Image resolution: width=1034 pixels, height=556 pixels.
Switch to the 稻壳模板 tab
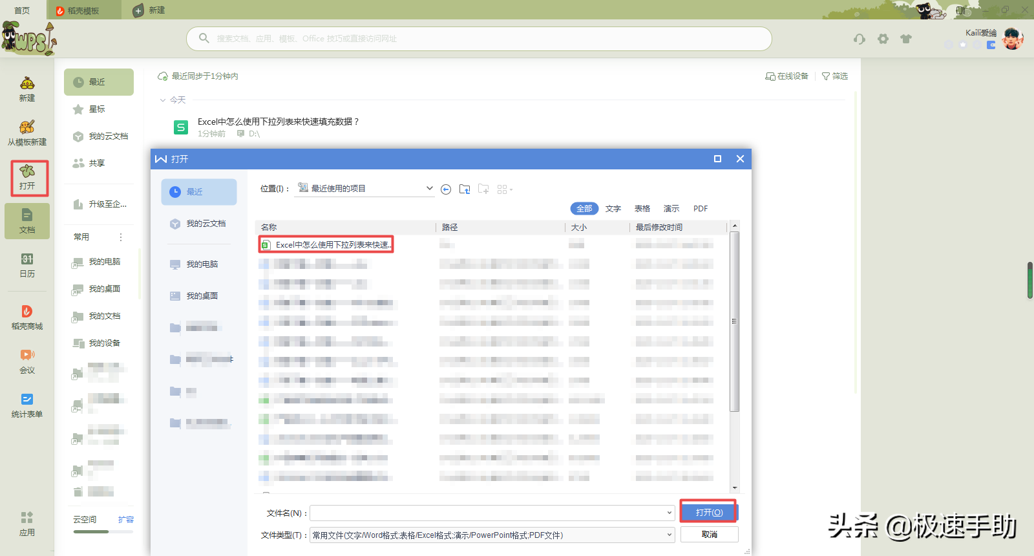(83, 10)
